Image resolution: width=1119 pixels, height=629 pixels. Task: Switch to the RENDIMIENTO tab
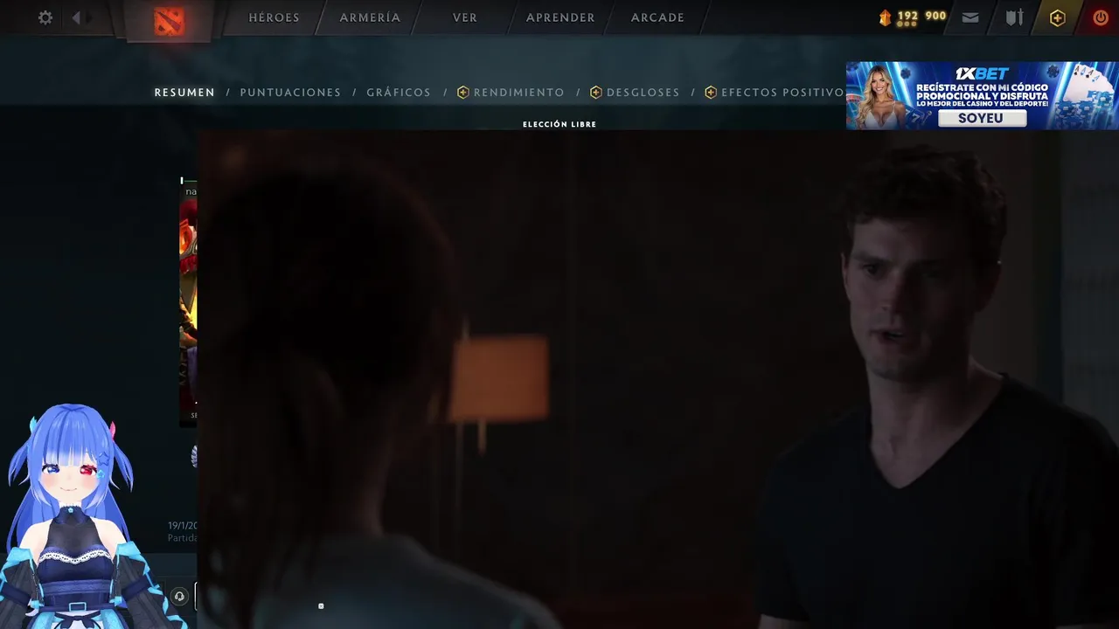518,93
